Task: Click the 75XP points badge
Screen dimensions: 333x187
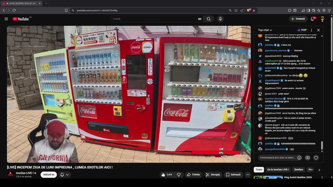Action: (302, 30)
